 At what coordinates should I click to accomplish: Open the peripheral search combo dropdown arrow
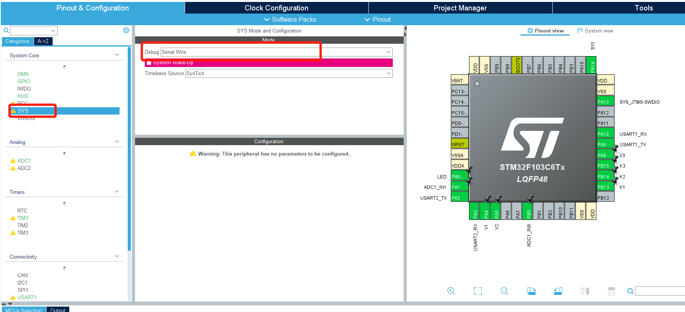[x=53, y=31]
